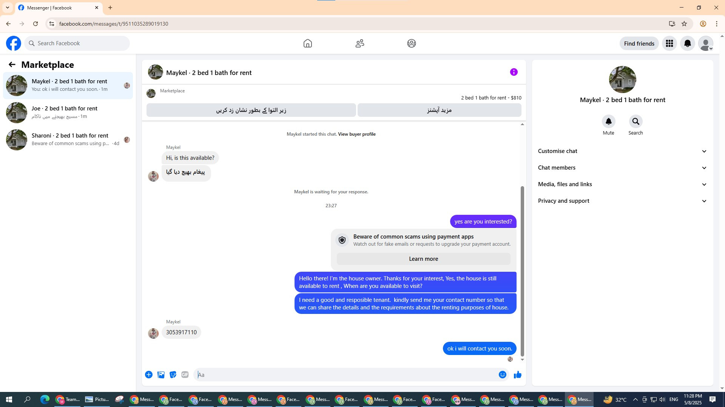Search in conversation magnifier icon
Image resolution: width=725 pixels, height=407 pixels.
click(636, 121)
